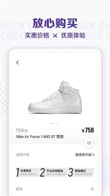
Task: Select the white Nike sneaker image
Action: (55, 97)
